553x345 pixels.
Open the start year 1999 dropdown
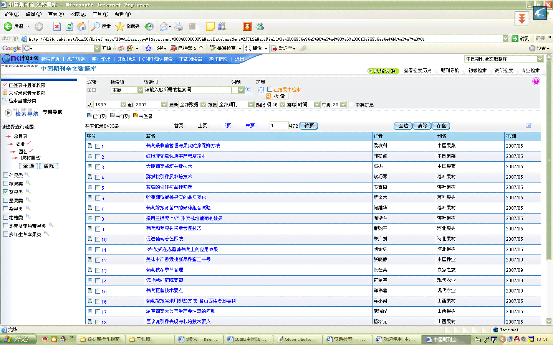coord(123,105)
